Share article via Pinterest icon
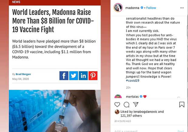188x132 pixels. [x=93, y=76]
